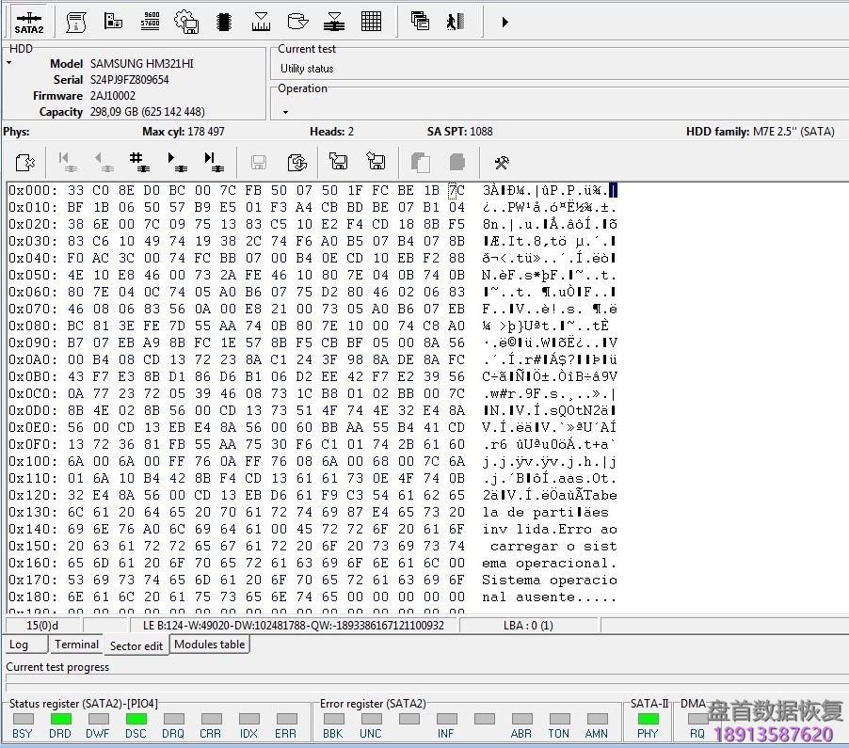Select the SATA2 port icon

click(x=28, y=21)
